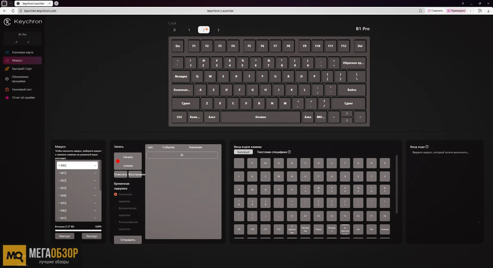Open a new browser tab with the plus icon

click(x=56, y=3)
